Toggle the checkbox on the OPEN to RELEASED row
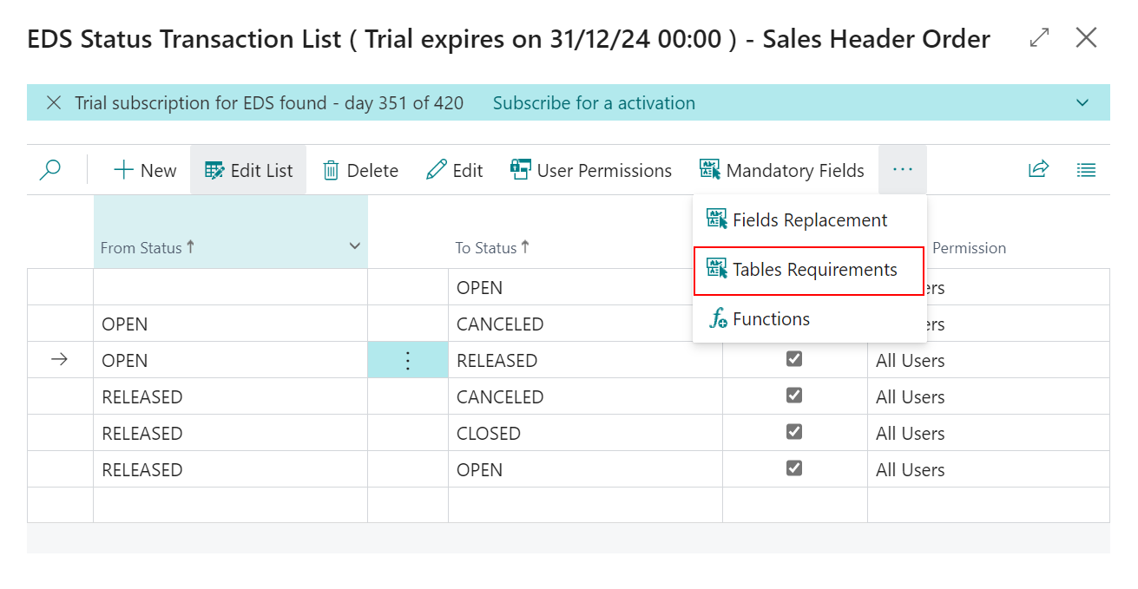Screen dimensions: 1138x589 pos(793,358)
